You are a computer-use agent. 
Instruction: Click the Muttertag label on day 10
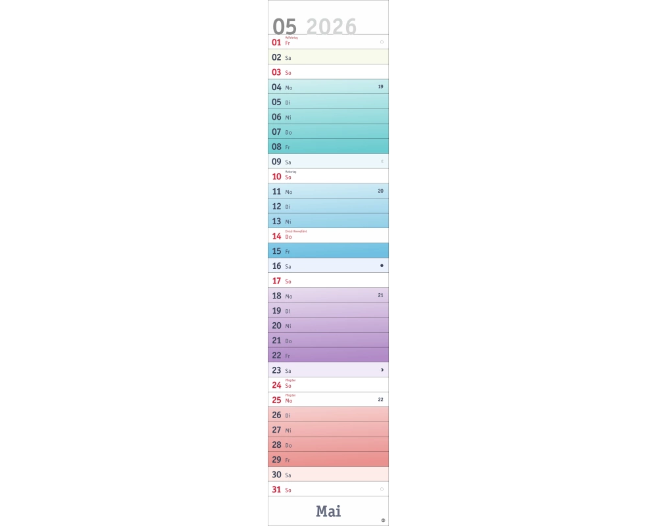tap(290, 172)
